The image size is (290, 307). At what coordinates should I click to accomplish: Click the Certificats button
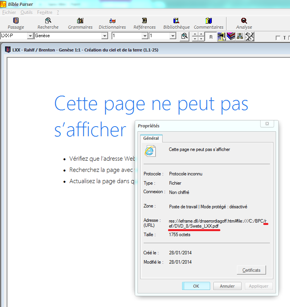251,270
